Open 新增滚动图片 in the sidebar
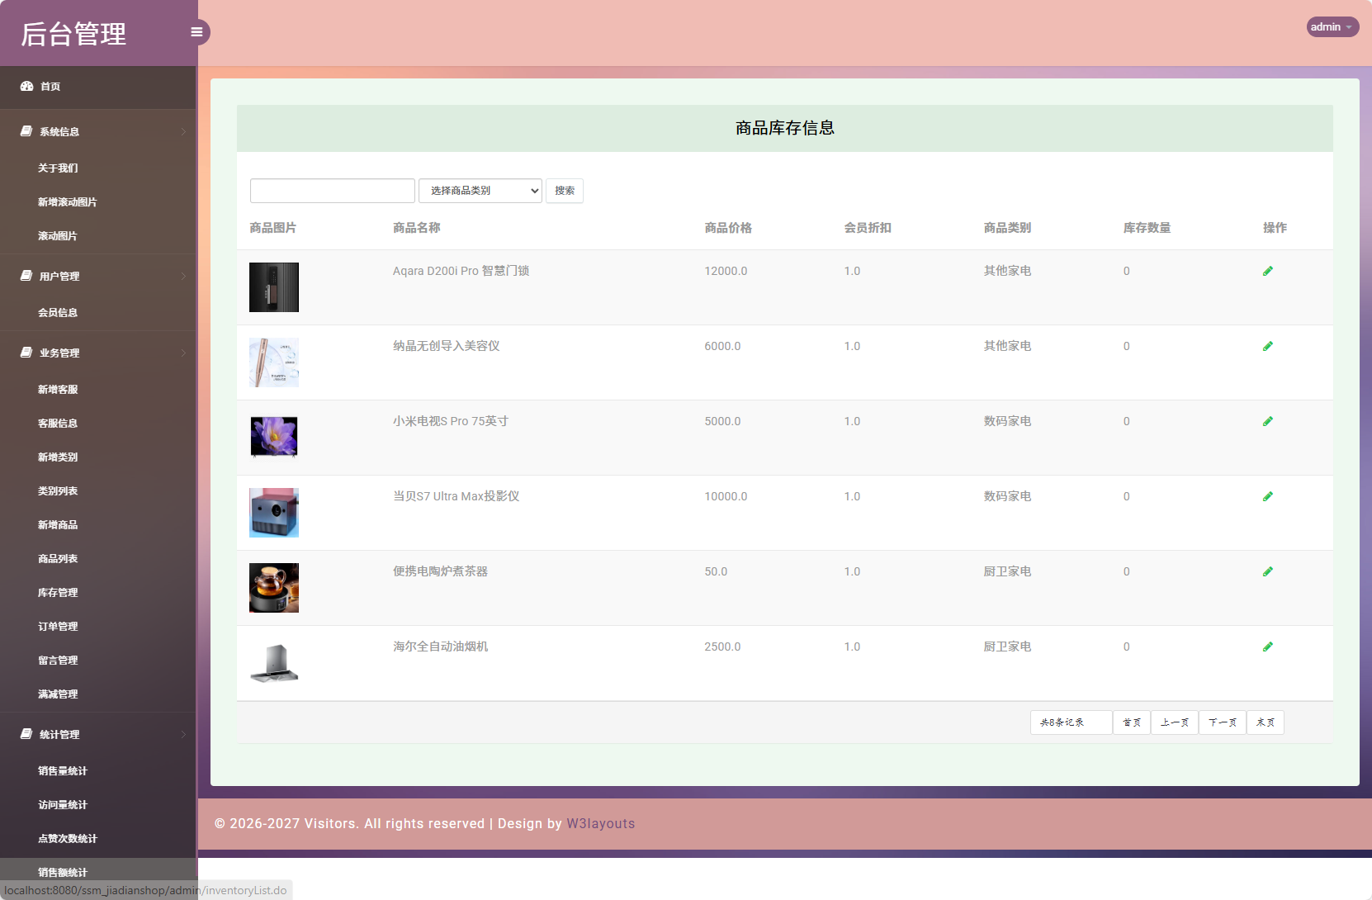The image size is (1372, 900). (x=68, y=202)
